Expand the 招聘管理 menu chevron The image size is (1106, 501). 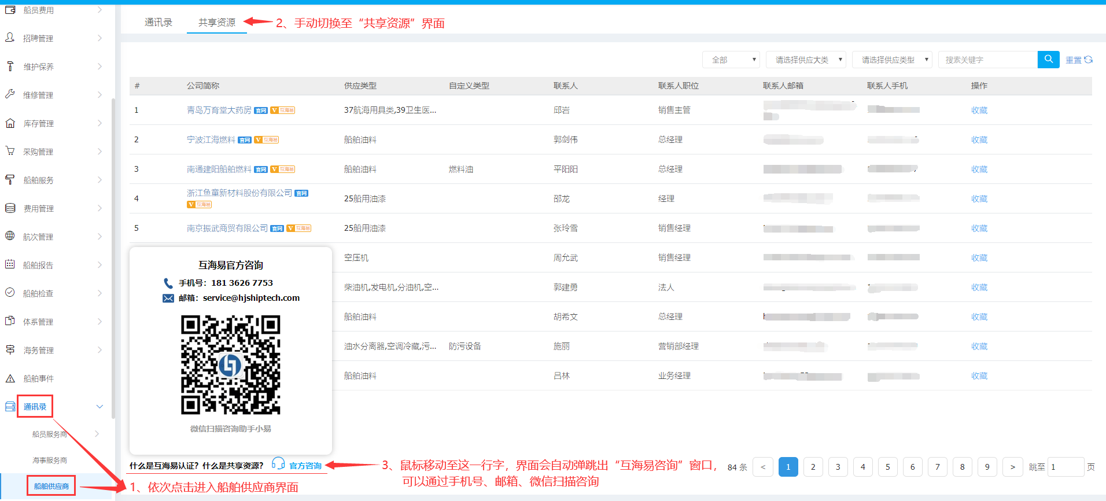pos(99,38)
